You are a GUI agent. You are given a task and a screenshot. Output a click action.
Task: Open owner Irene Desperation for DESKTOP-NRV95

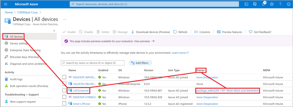pyautogui.click(x=207, y=77)
